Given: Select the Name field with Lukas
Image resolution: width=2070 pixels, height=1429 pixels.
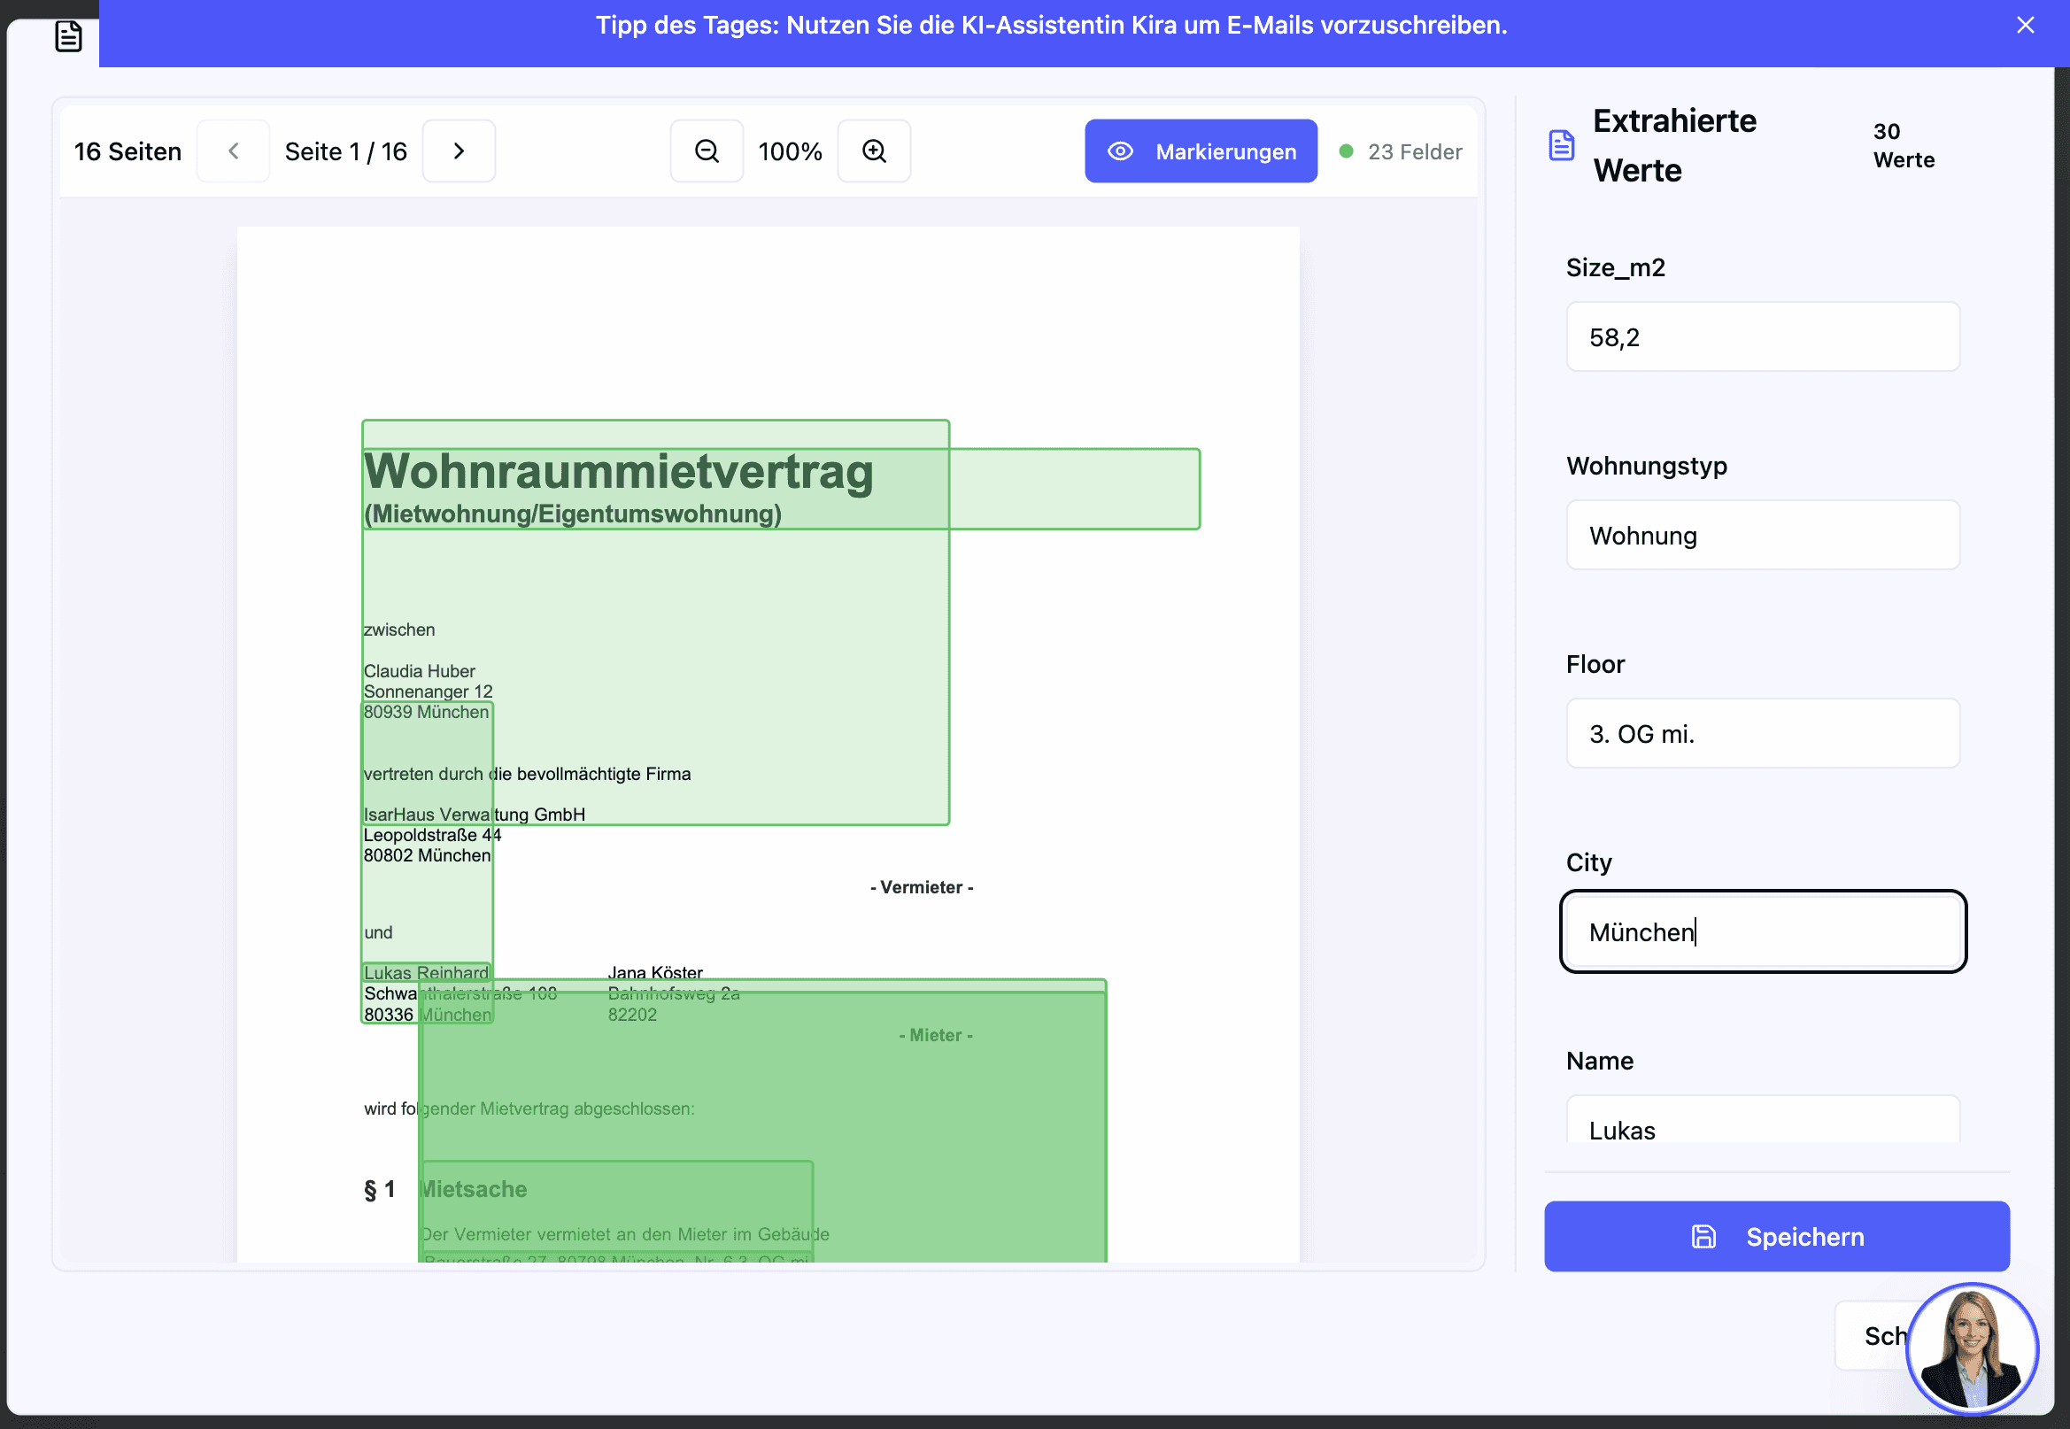Looking at the screenshot, I should click(1762, 1124).
